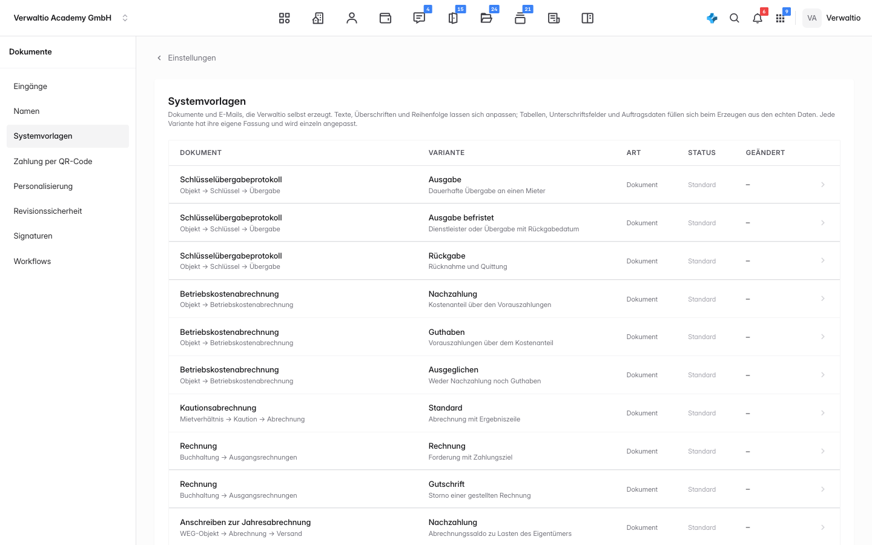Open Personalisierung in the sidebar
Image resolution: width=872 pixels, height=545 pixels.
(x=68, y=186)
